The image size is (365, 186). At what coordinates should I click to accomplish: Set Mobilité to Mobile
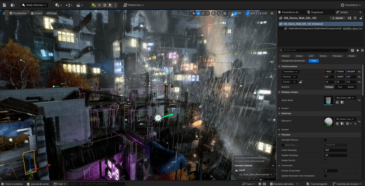351,87
